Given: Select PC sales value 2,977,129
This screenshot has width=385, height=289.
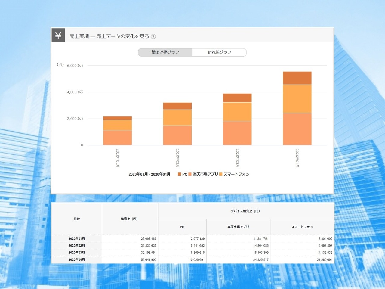Looking at the screenshot, I should point(198,239).
